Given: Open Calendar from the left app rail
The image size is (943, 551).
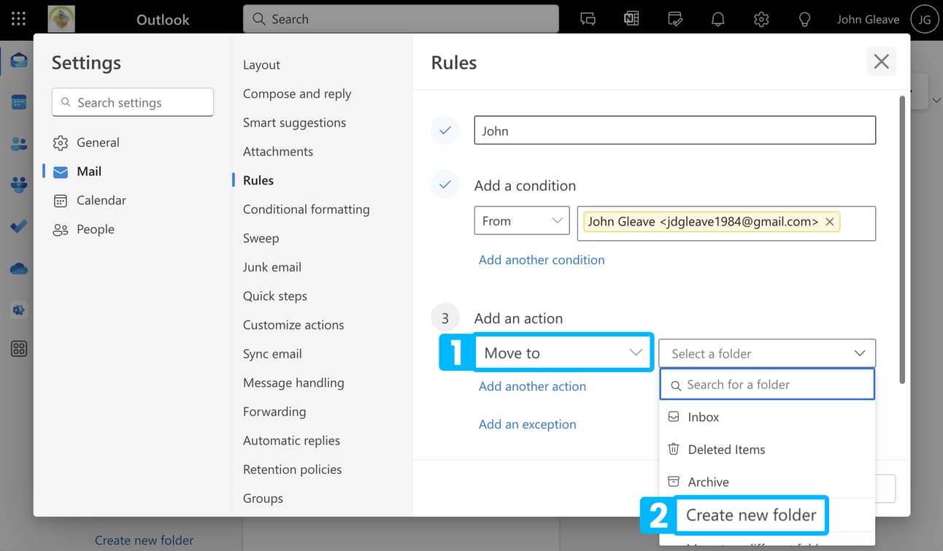Looking at the screenshot, I should (x=19, y=102).
